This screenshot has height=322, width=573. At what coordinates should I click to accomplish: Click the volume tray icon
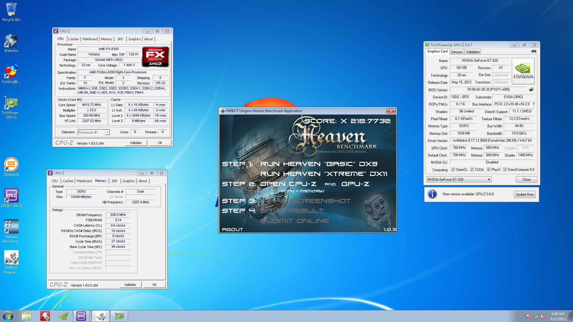point(543,316)
